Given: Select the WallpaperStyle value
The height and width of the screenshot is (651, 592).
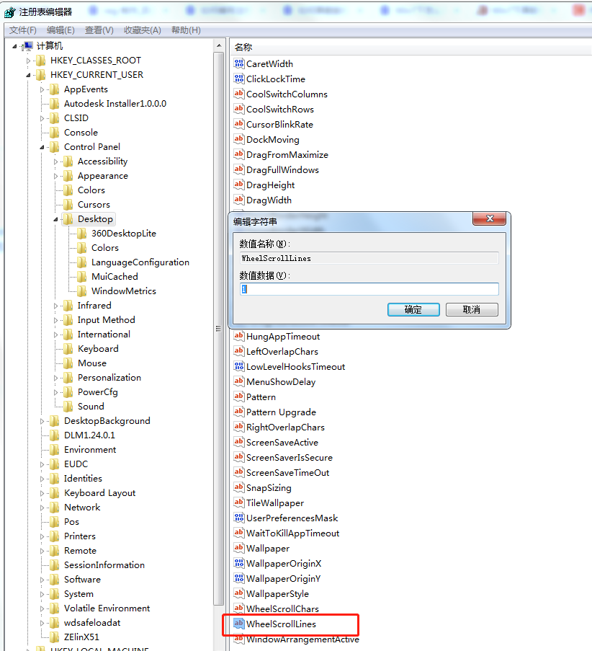Looking at the screenshot, I should pyautogui.click(x=277, y=594).
